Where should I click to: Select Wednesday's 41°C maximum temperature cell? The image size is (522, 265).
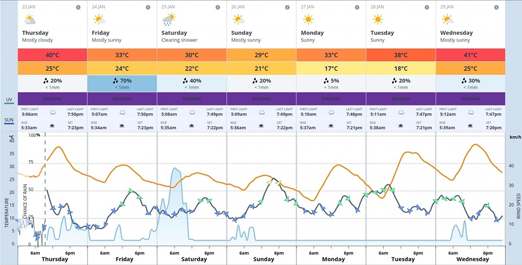(471, 55)
